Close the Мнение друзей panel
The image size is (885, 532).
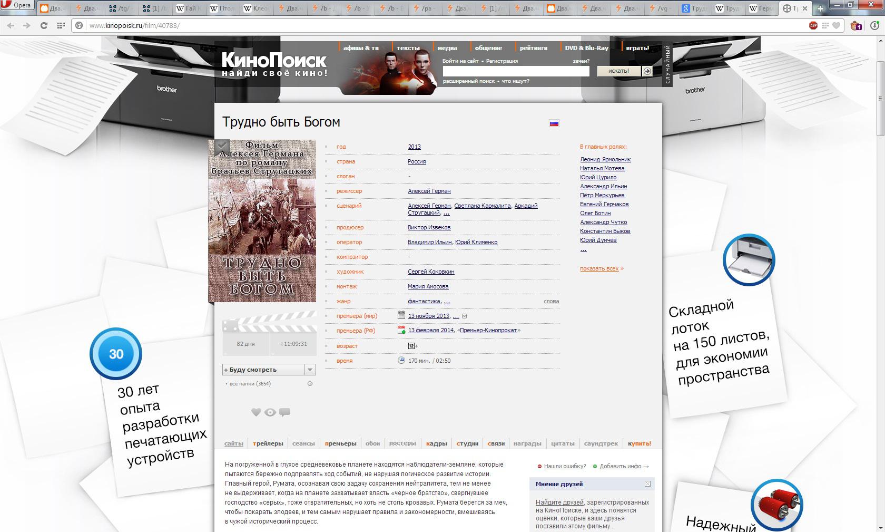pyautogui.click(x=647, y=484)
